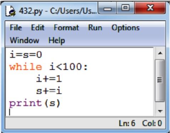Minimize the 432.py editor window
The height and width of the screenshot is (133, 170).
(x=107, y=8)
